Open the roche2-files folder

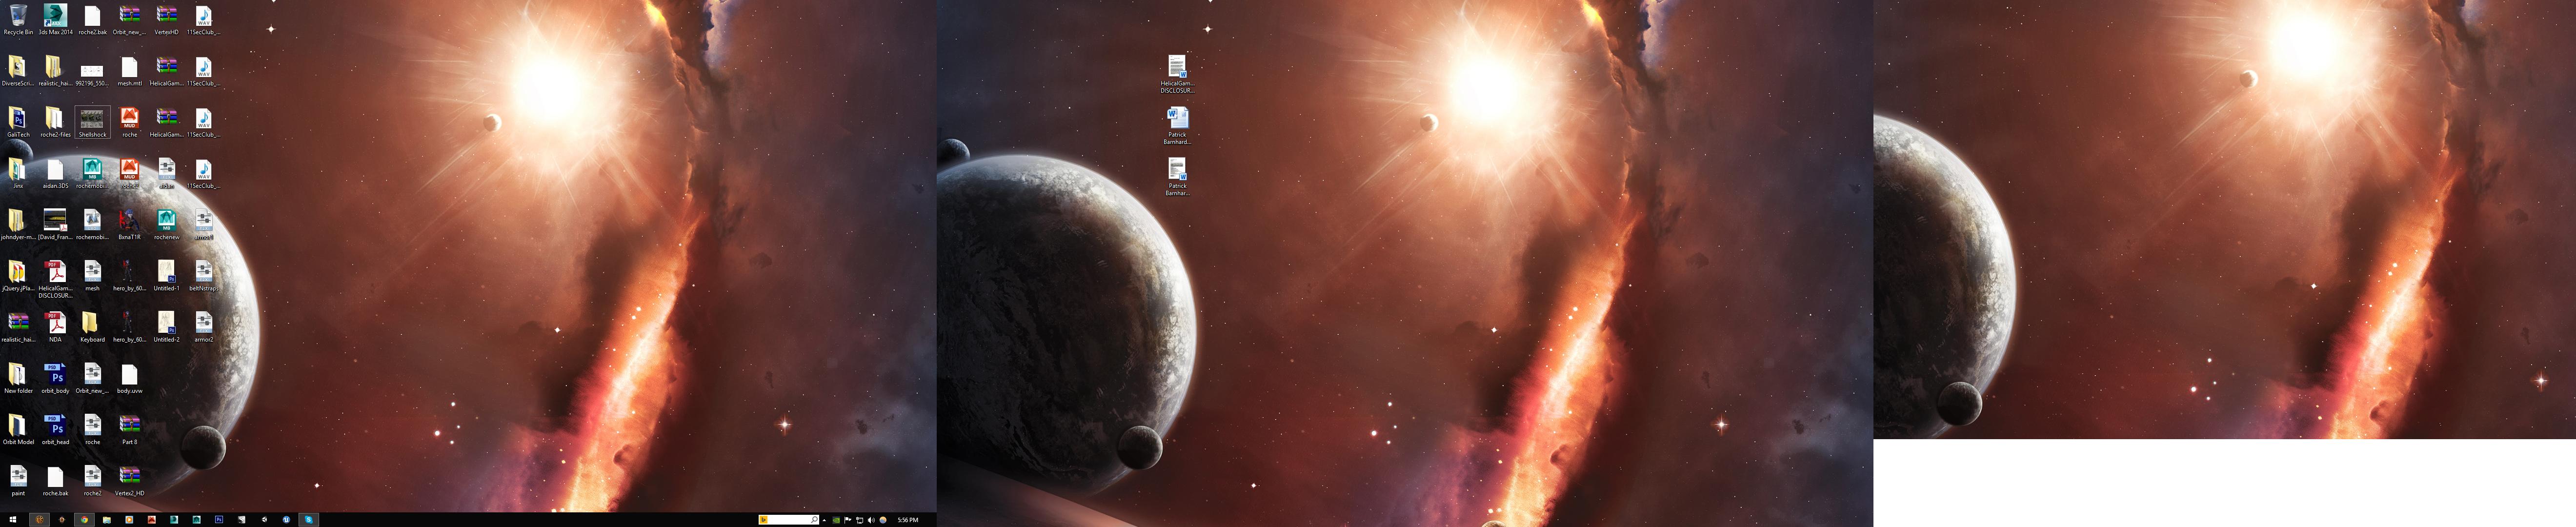click(55, 122)
